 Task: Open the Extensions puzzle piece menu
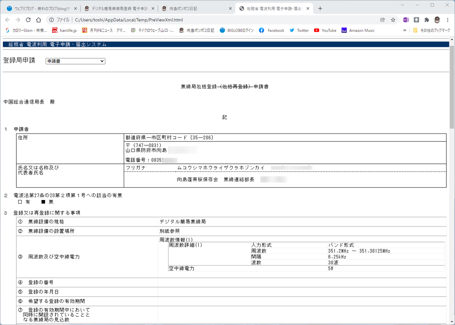tap(427, 20)
